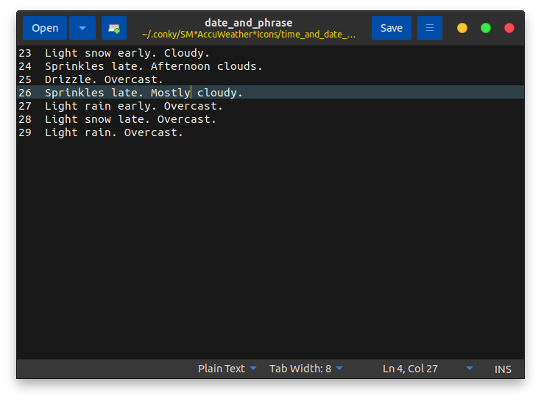Click the Drizzle. Overcast. line

tap(104, 79)
